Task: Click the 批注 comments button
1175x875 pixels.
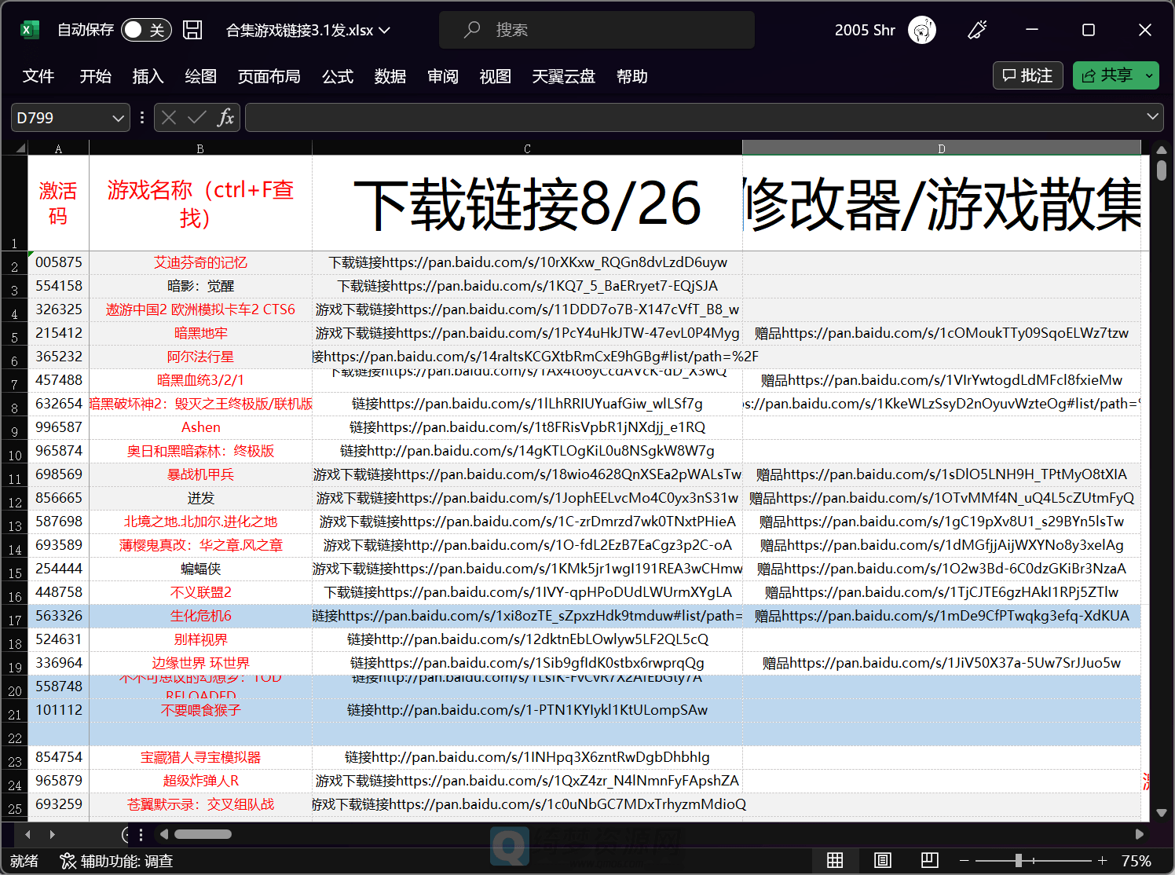Action: 1028,75
